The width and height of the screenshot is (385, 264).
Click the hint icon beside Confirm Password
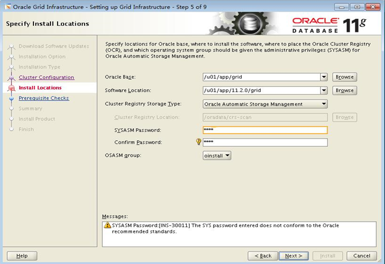tap(199, 142)
